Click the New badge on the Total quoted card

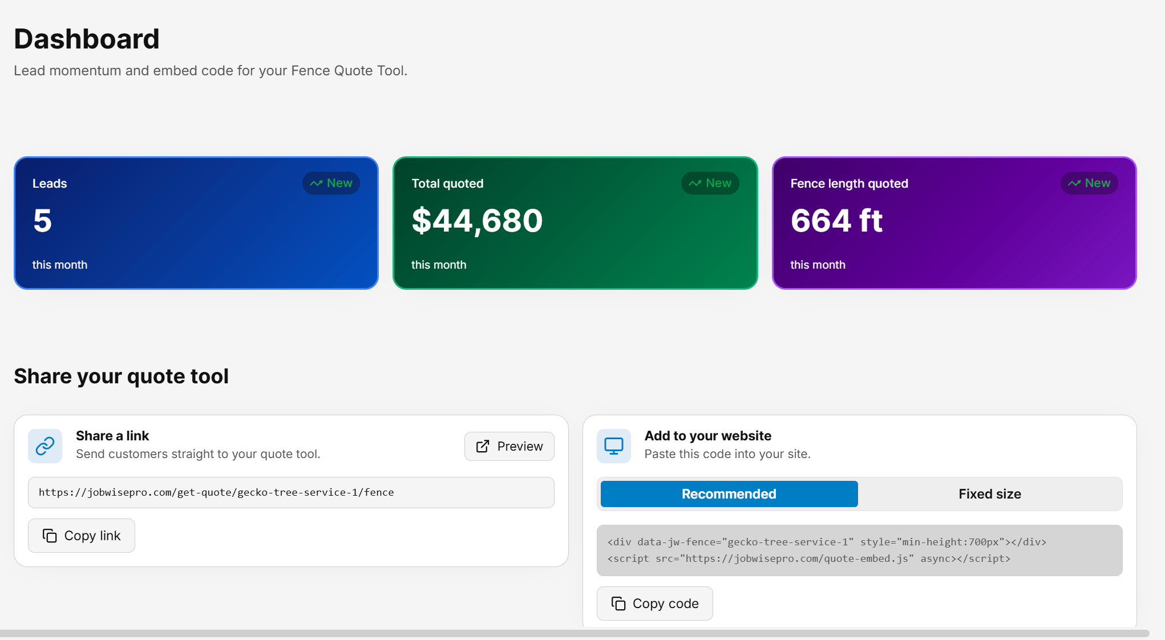[710, 183]
